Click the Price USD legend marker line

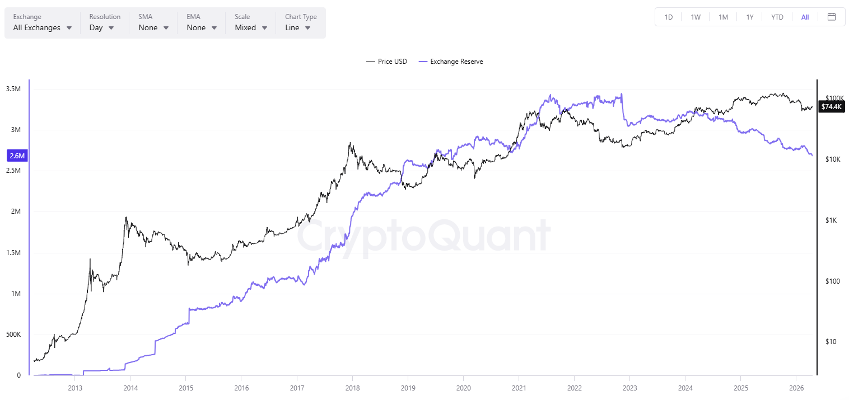point(370,62)
